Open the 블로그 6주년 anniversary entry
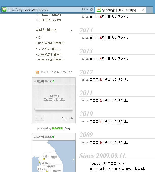Image resolution: width=155 pixels, height=172 pixels. click(109, 17)
